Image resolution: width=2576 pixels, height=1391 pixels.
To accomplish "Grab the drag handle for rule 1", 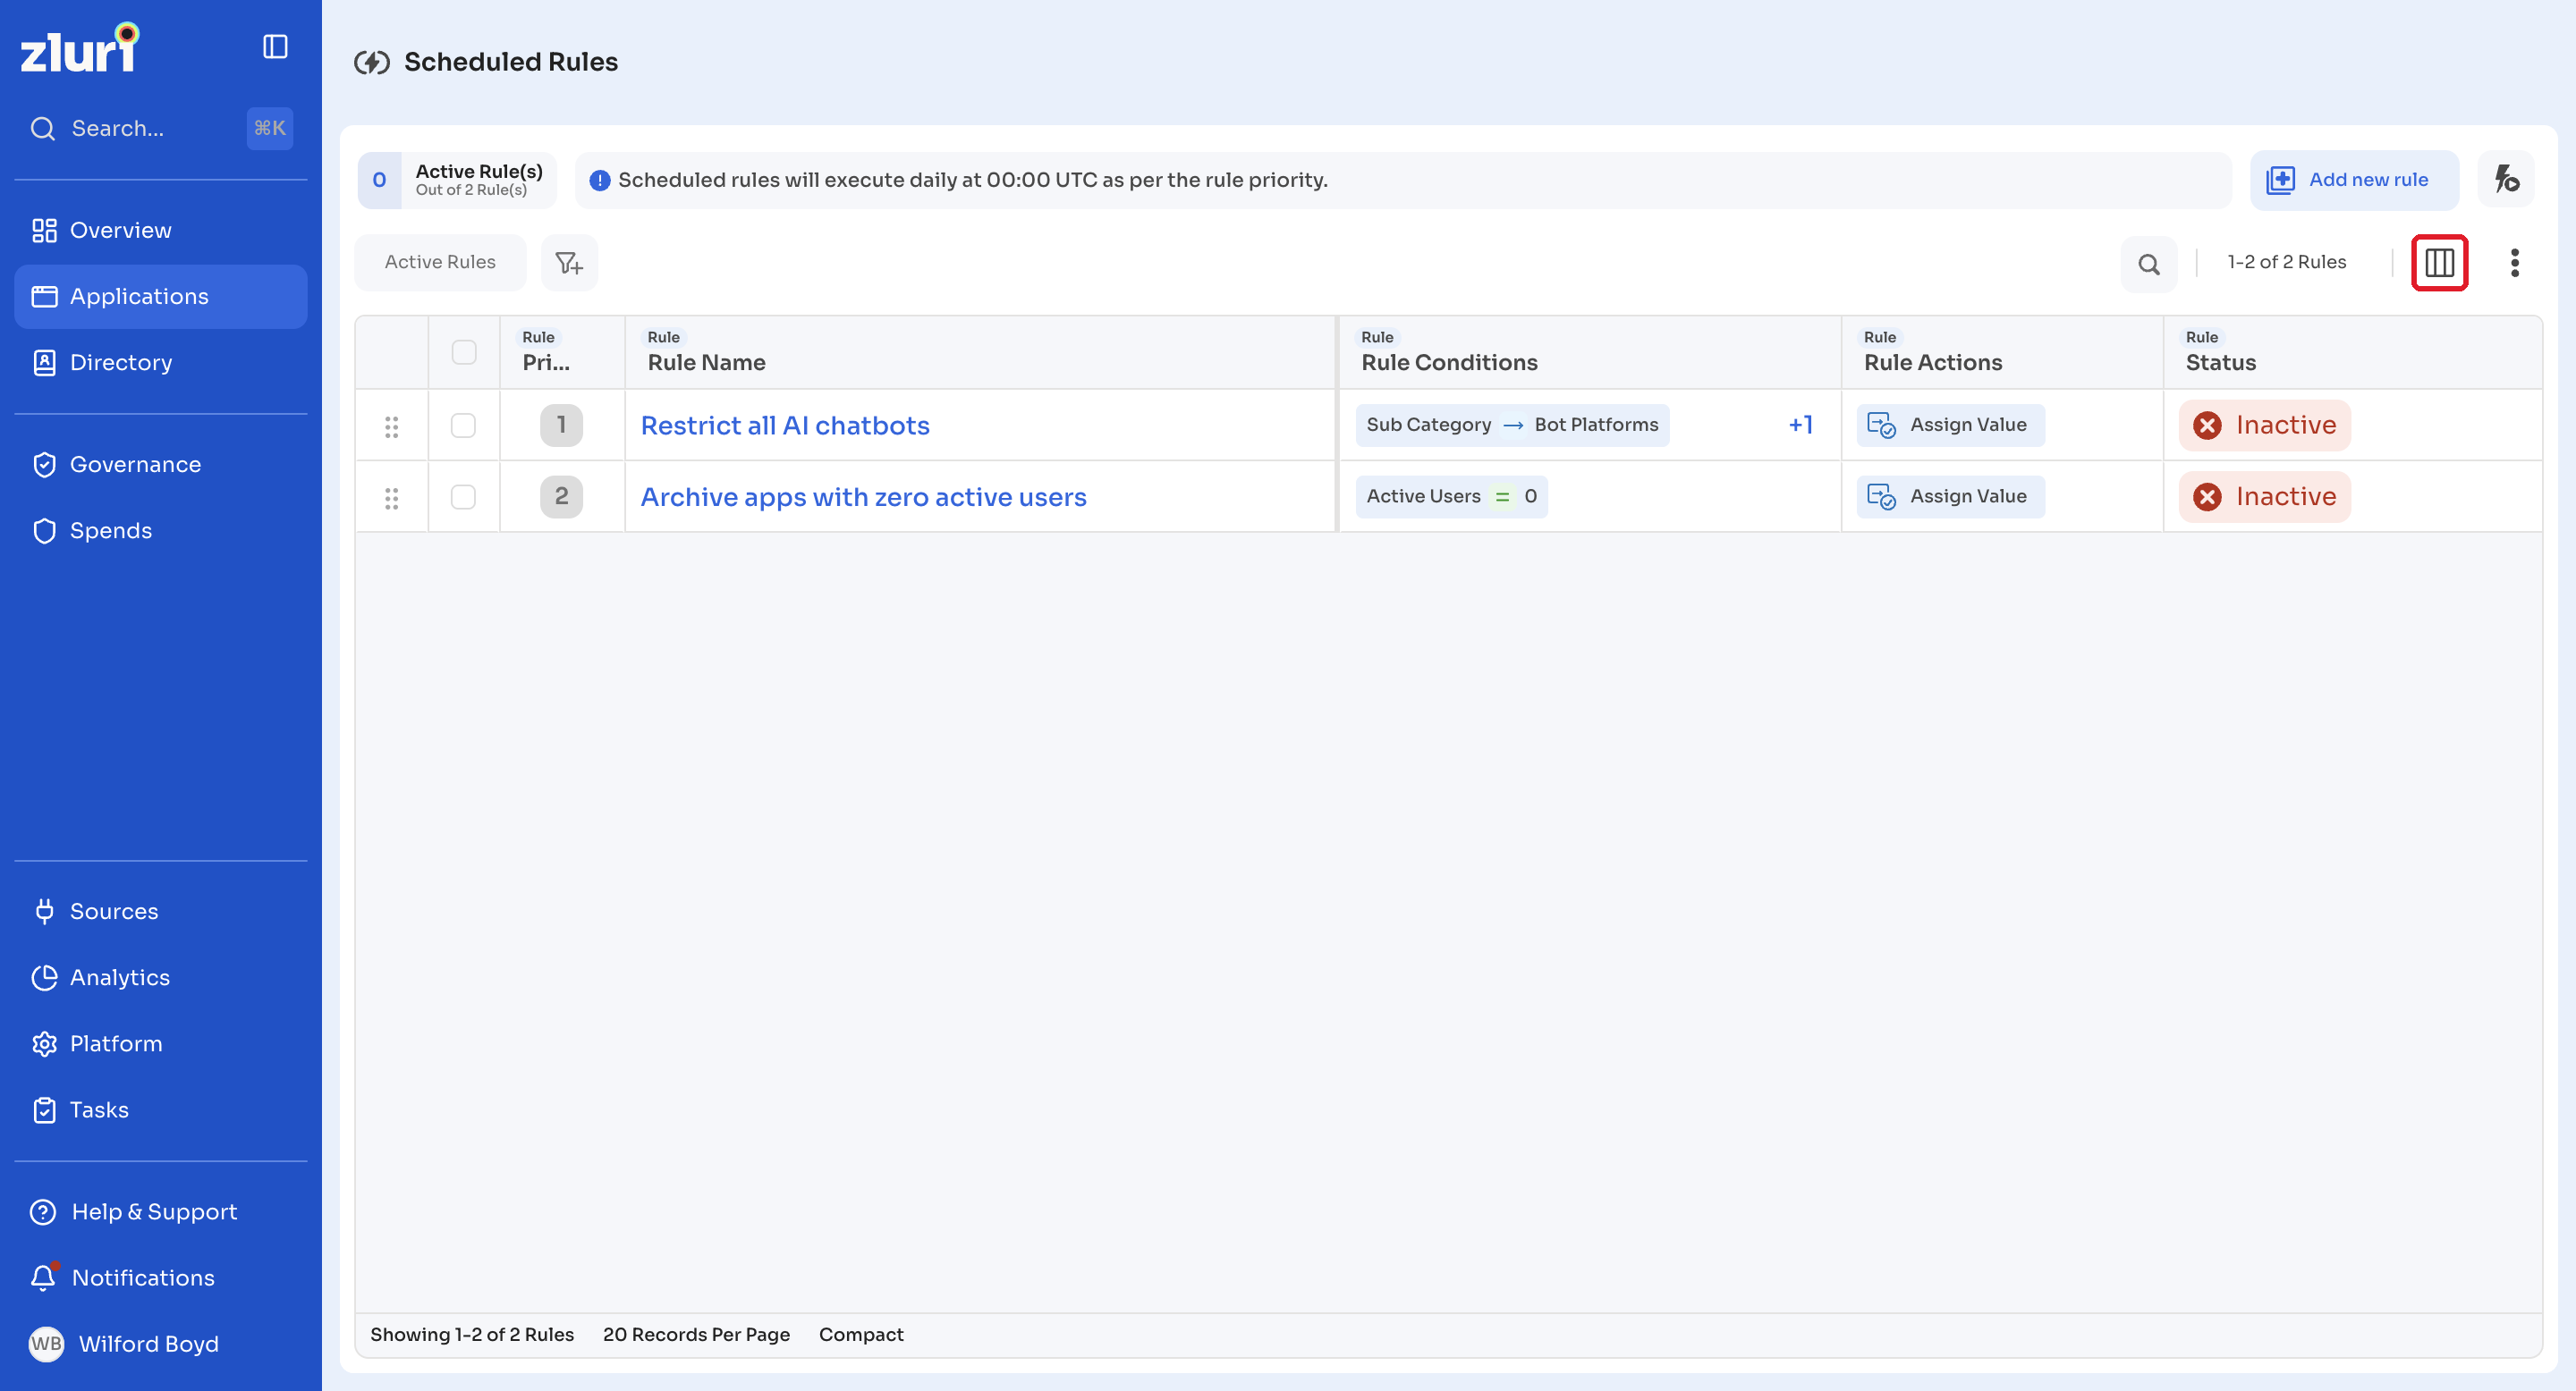I will point(392,426).
